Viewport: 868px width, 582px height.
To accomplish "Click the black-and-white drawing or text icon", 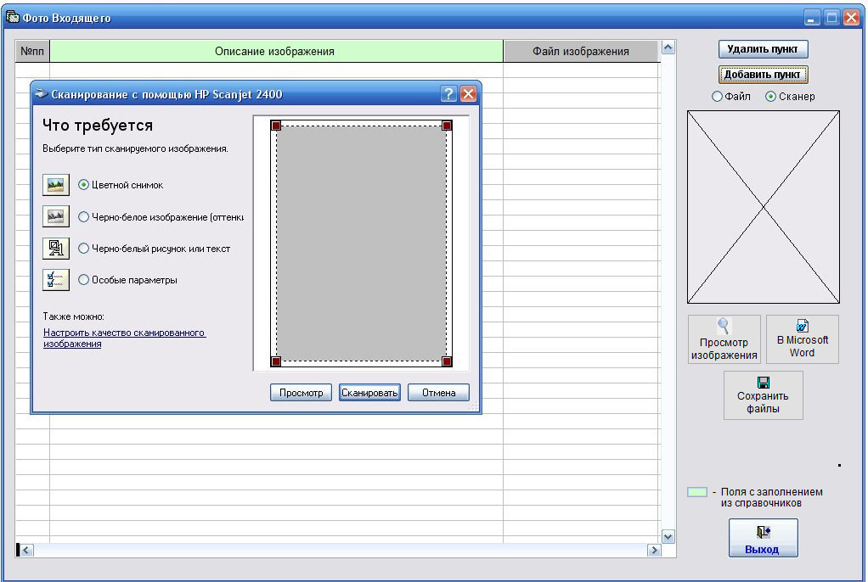I will click(56, 249).
